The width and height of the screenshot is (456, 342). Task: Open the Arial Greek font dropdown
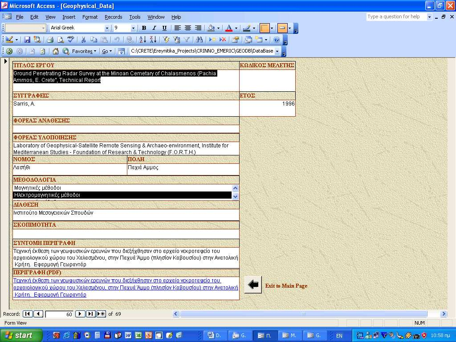pyautogui.click(x=107, y=28)
